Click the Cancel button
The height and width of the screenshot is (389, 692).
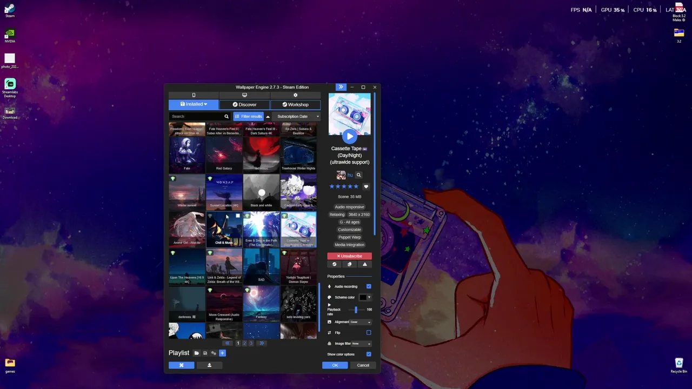(363, 365)
